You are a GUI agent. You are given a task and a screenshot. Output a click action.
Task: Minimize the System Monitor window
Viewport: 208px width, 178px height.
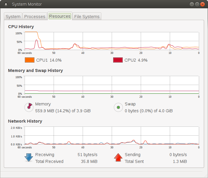pos(192,4)
